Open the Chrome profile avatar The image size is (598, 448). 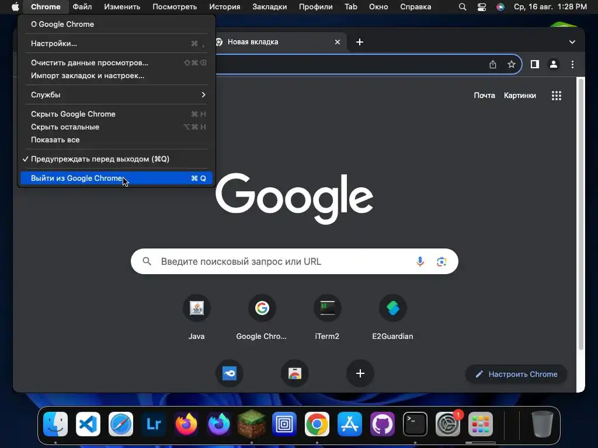554,64
